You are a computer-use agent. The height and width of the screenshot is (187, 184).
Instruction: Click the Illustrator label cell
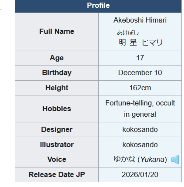(57, 144)
